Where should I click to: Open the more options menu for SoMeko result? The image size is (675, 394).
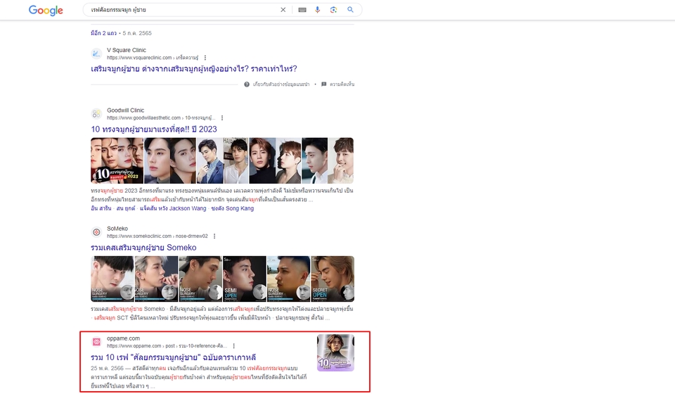tap(214, 236)
